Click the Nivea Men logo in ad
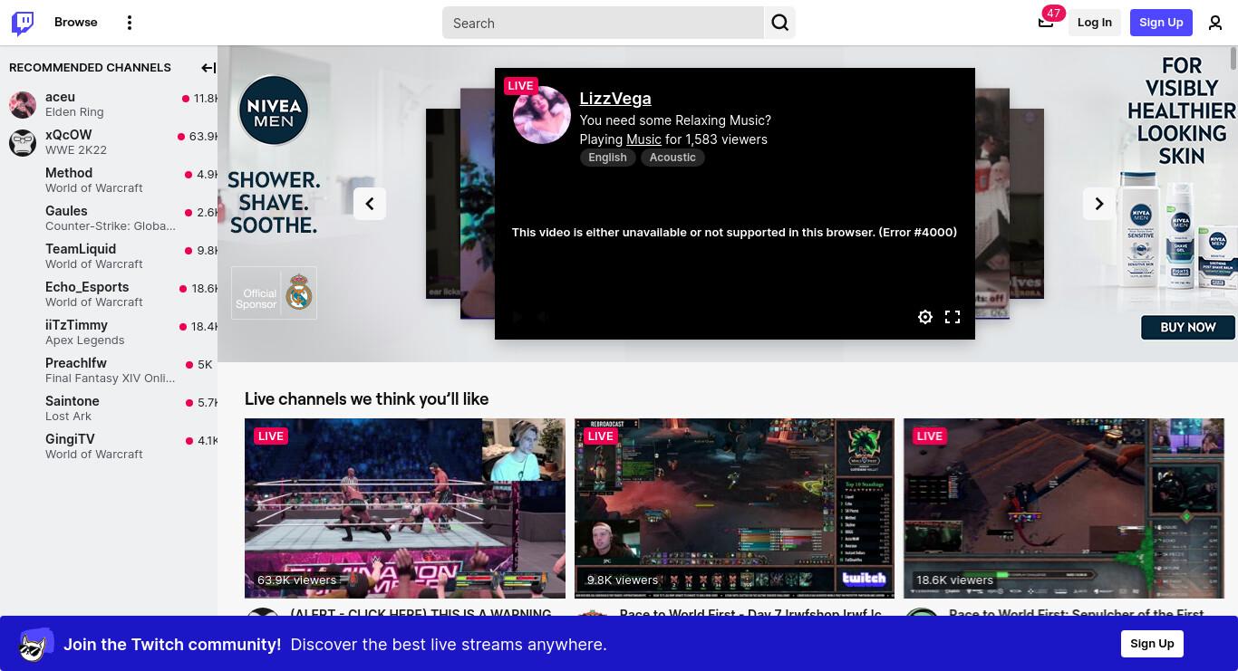1238x671 pixels. click(274, 110)
